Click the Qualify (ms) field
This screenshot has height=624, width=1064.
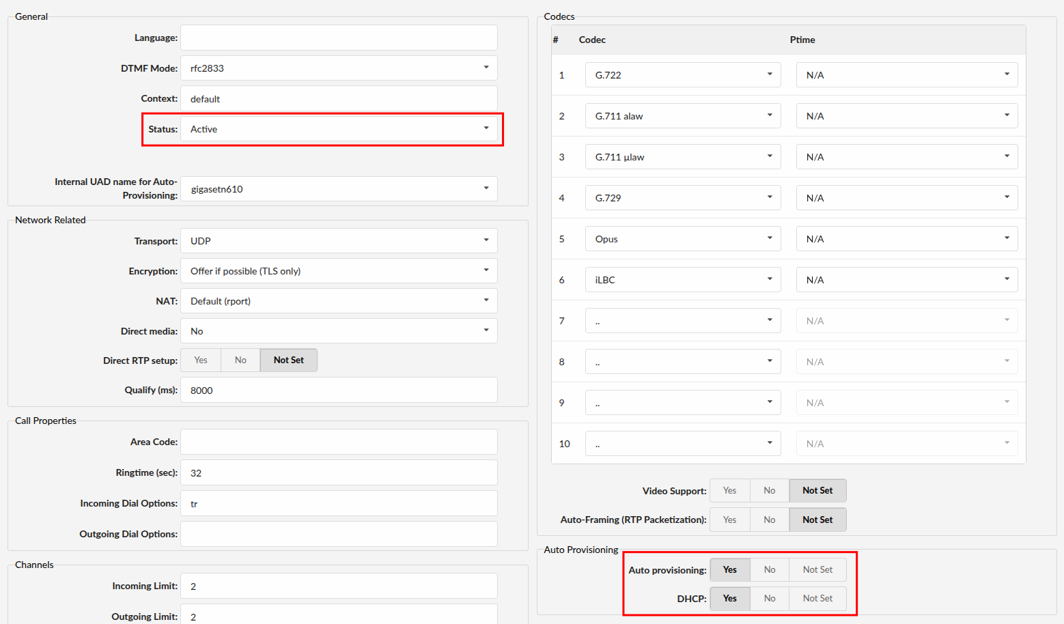pyautogui.click(x=339, y=391)
